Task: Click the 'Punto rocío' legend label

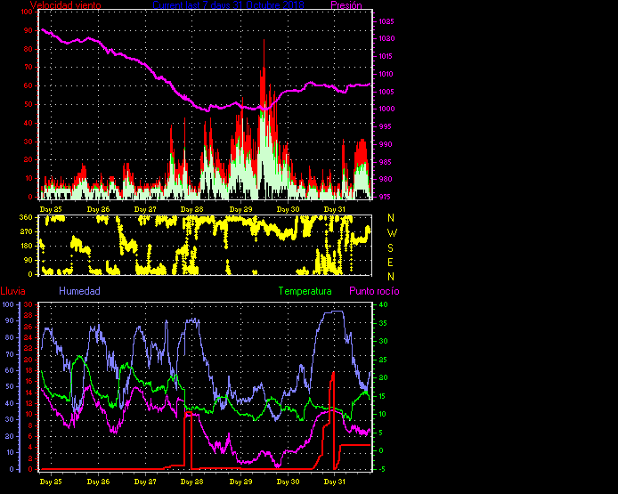Action: point(374,291)
